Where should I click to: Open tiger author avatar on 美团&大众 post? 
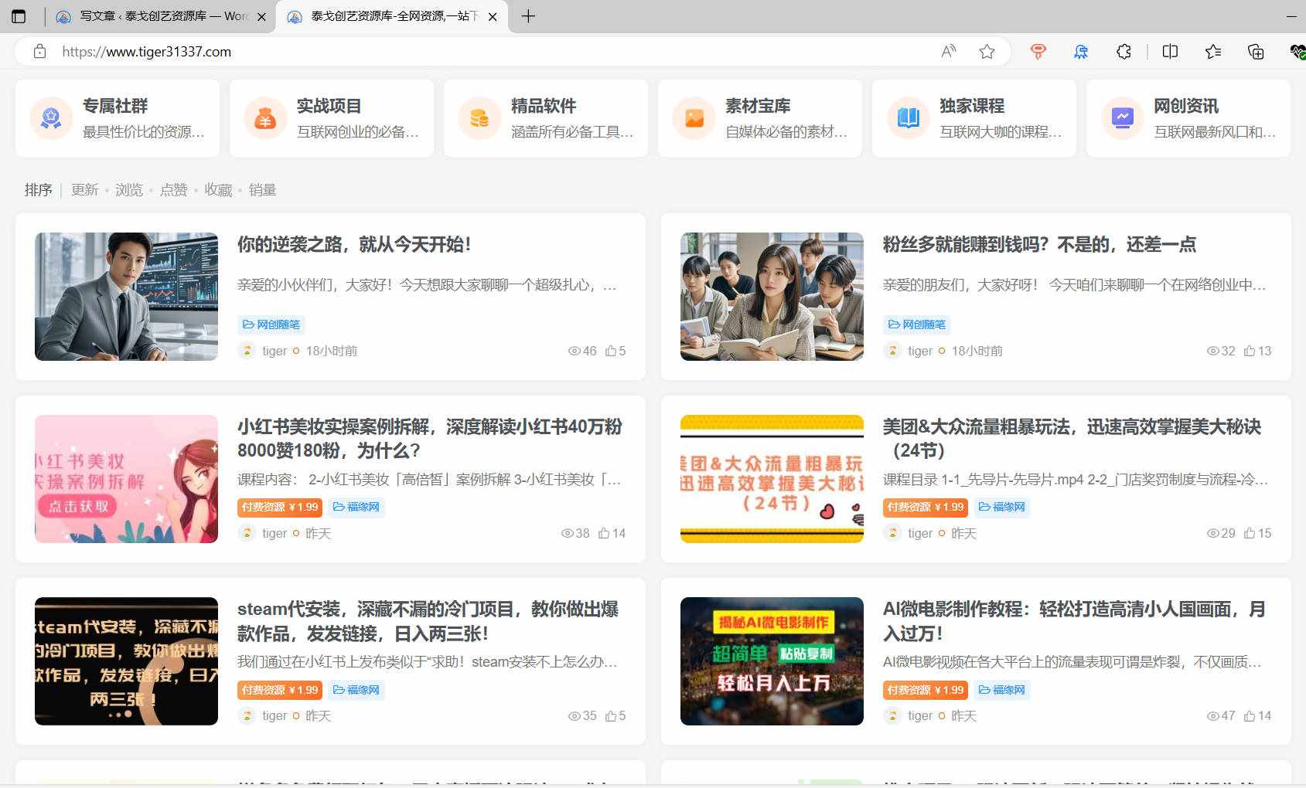point(893,533)
